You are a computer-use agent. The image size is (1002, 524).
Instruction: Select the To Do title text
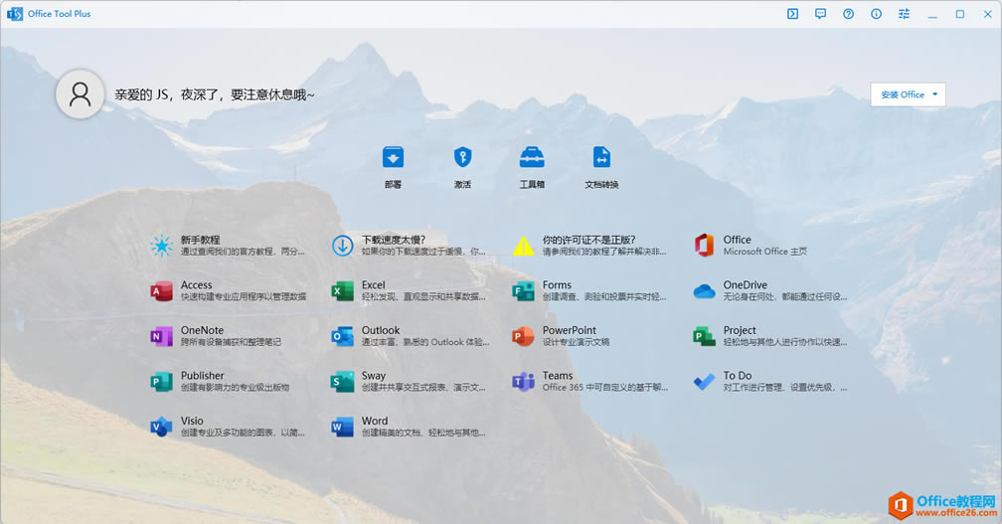point(737,376)
